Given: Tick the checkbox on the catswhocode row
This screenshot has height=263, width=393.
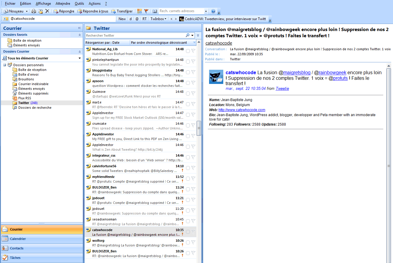Looking at the screenshot, I should click(x=188, y=232).
